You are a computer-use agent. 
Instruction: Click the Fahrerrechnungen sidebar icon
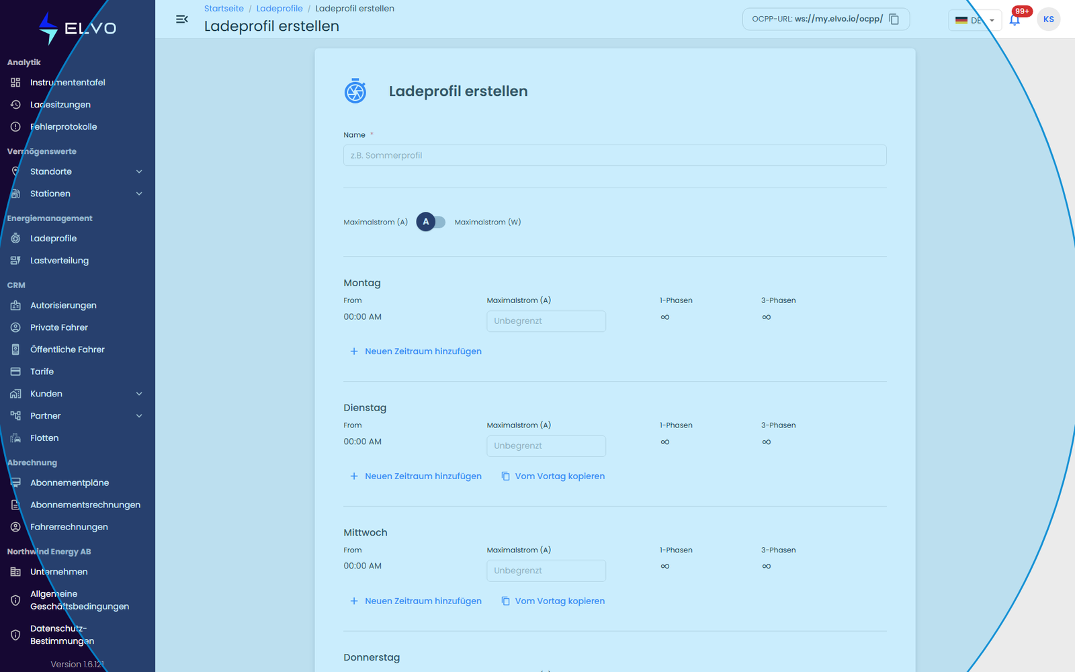(15, 528)
